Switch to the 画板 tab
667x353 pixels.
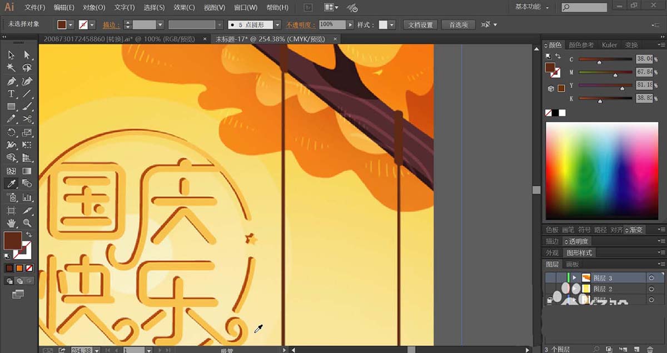(573, 264)
